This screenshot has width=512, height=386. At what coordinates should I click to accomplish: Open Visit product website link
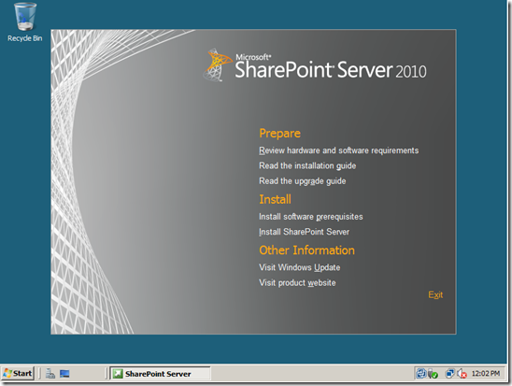(x=297, y=283)
